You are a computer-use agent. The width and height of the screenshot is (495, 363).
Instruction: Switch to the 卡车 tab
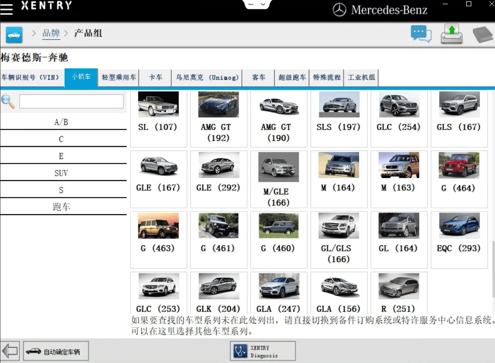point(155,78)
